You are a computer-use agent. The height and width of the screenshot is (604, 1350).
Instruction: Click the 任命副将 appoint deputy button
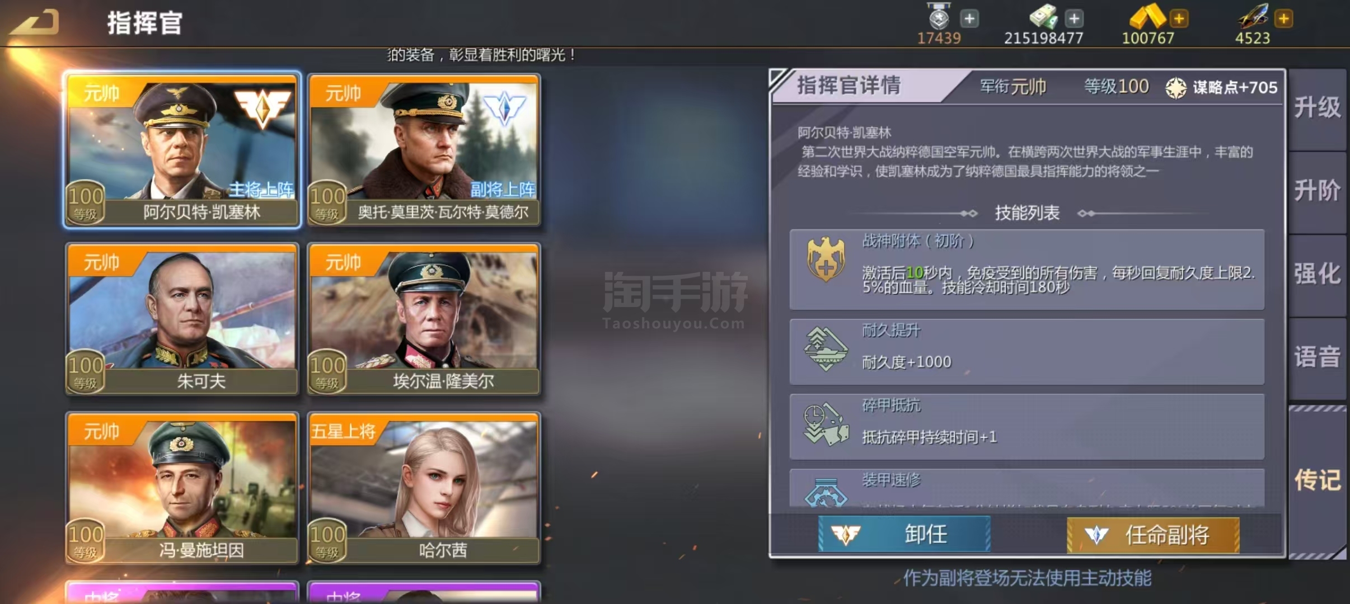pyautogui.click(x=1153, y=535)
